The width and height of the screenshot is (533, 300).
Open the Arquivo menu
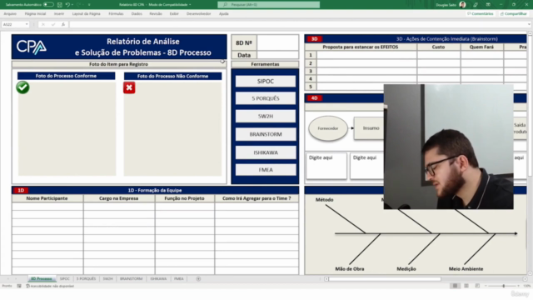10,14
